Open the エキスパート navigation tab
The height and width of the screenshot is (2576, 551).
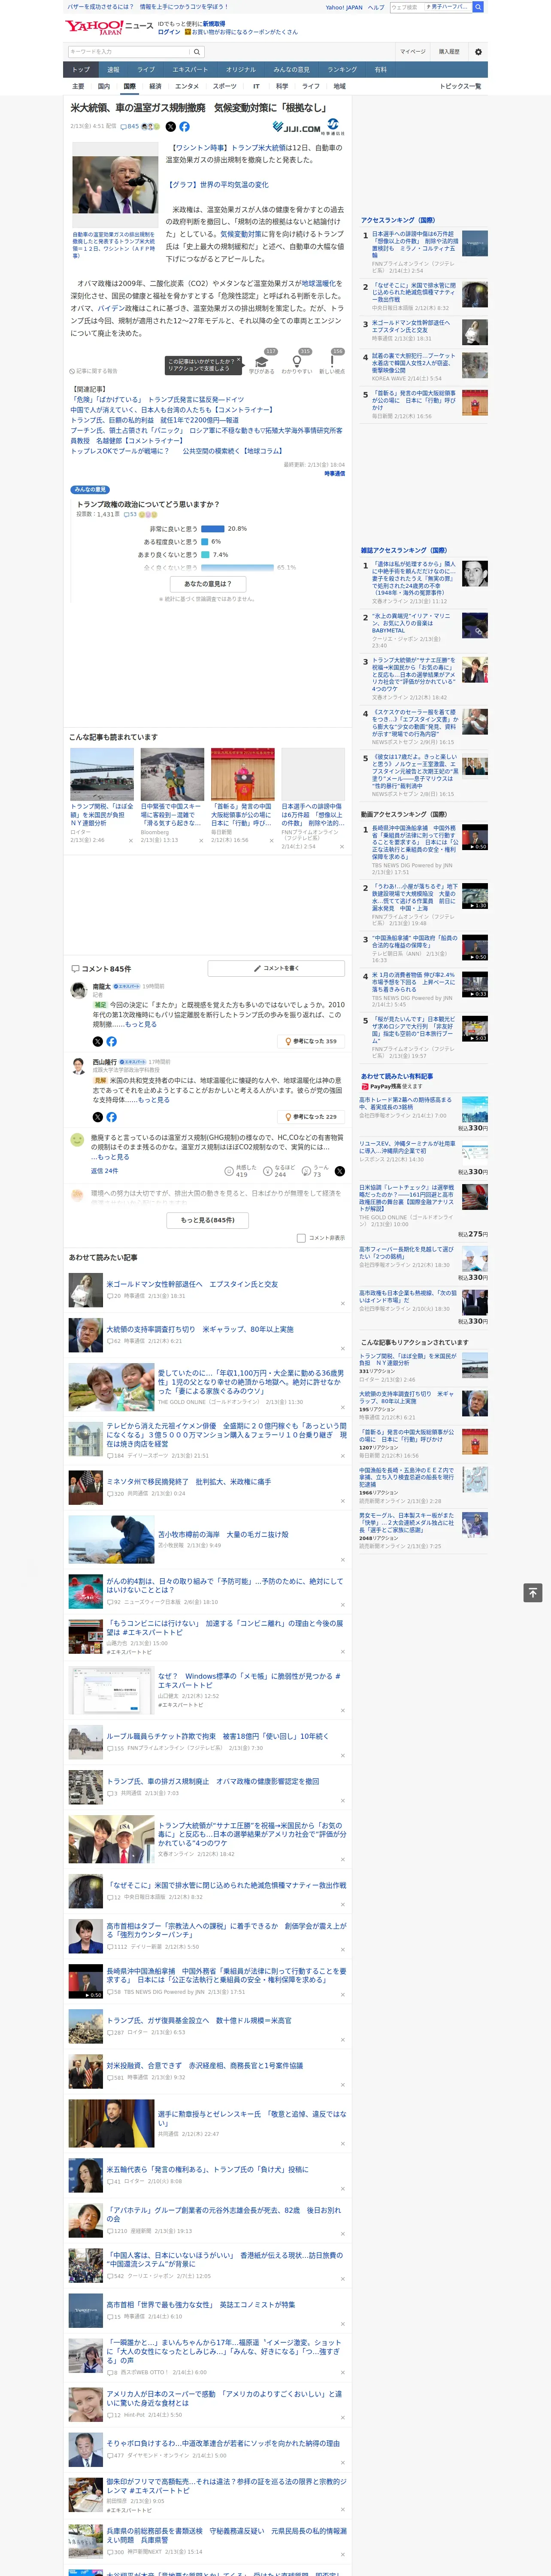pyautogui.click(x=190, y=70)
